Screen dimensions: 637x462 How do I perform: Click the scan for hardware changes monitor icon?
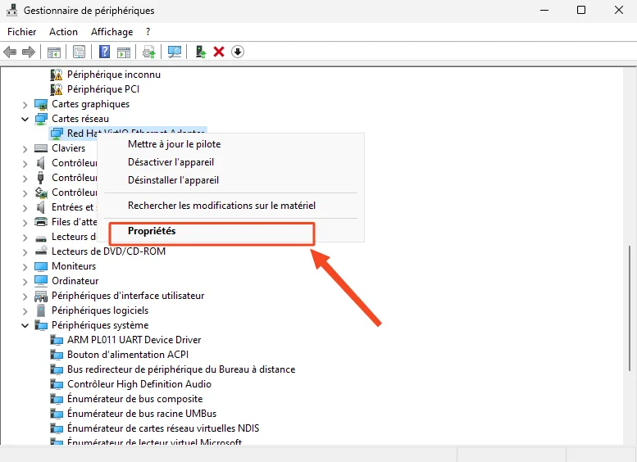[x=175, y=52]
